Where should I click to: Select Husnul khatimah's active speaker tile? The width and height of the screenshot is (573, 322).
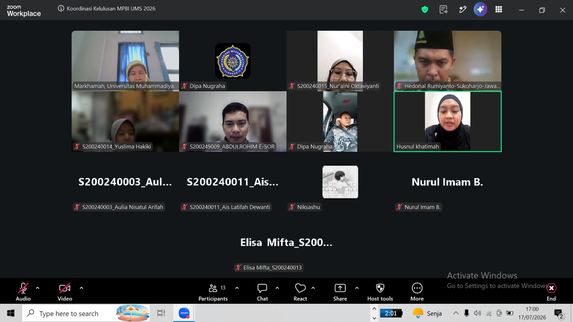[448, 121]
